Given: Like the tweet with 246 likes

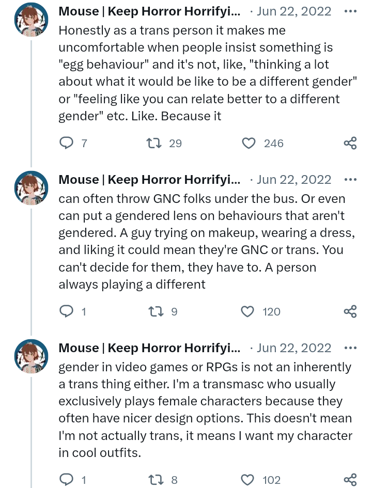Looking at the screenshot, I should [249, 143].
